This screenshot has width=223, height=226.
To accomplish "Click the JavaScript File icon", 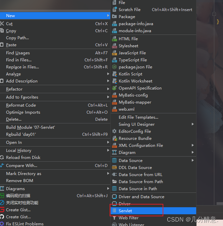I will tap(114, 53).
